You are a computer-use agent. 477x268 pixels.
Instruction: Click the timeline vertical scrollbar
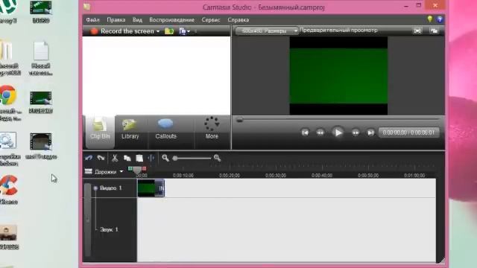[x=88, y=220]
